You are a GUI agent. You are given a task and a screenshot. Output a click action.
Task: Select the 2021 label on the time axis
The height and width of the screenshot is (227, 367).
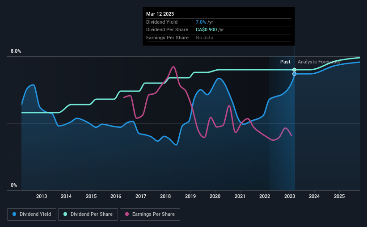point(240,196)
